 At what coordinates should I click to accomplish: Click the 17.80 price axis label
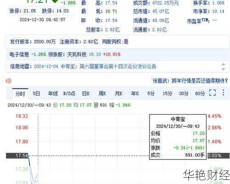click(x=22, y=142)
